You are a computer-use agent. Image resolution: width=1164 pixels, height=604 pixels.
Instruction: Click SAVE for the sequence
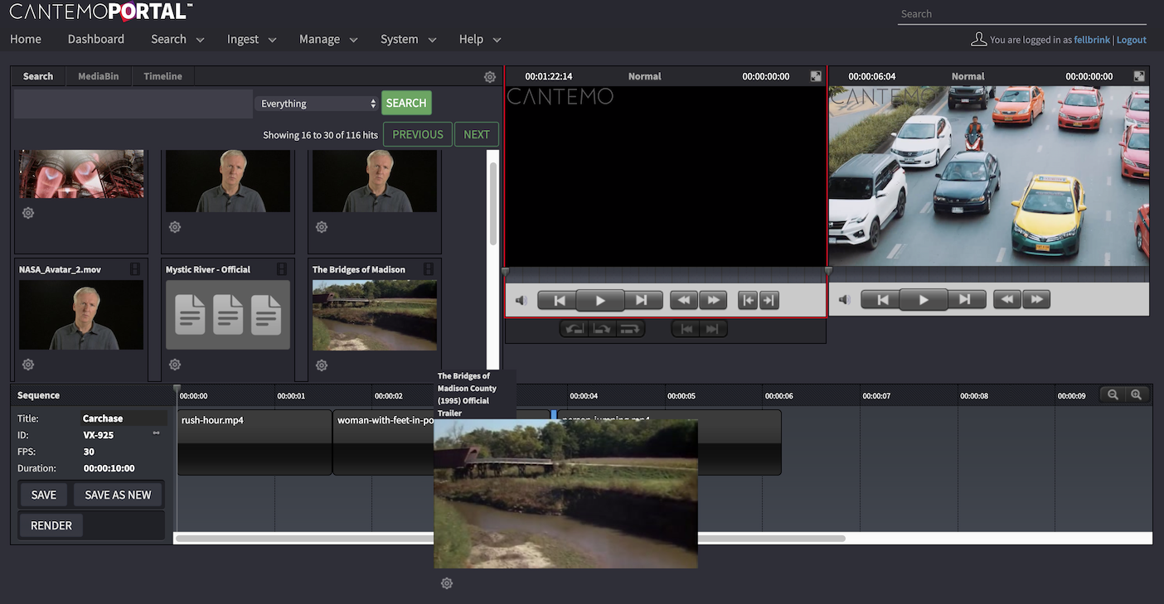44,495
